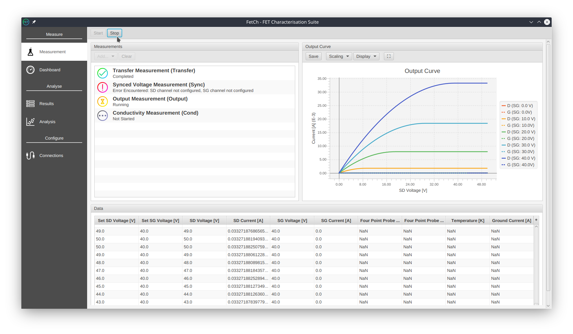This screenshot has width=573, height=334.
Task: Click the main window scroll-down arrow
Action: pos(548,306)
